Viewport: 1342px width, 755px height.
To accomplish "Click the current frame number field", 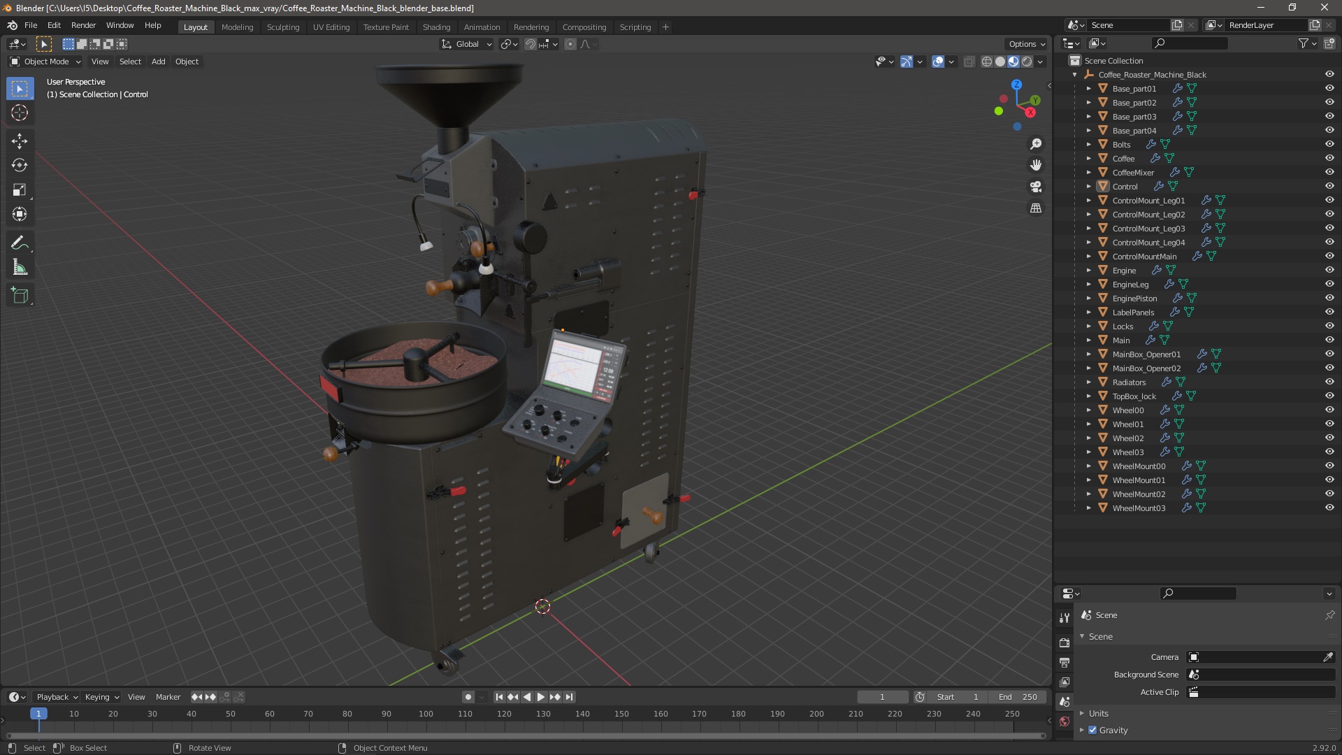I will [x=882, y=697].
